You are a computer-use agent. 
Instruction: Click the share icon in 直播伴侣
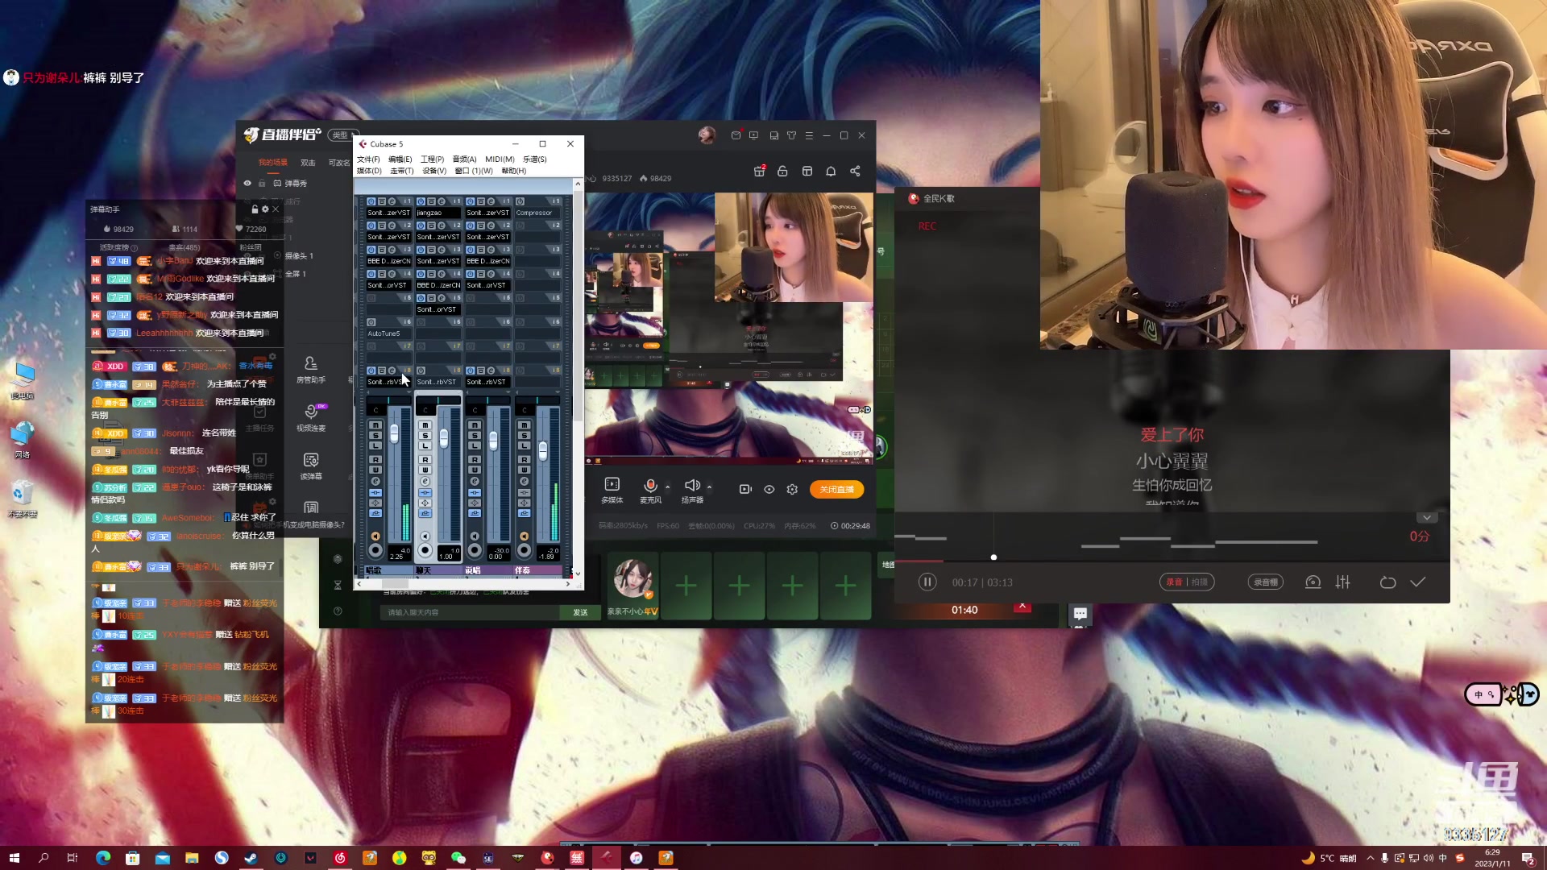pos(855,171)
